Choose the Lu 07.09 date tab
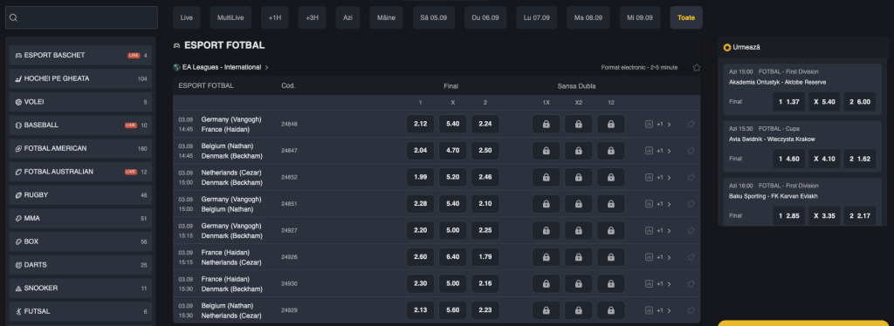The image size is (894, 326). 537,17
